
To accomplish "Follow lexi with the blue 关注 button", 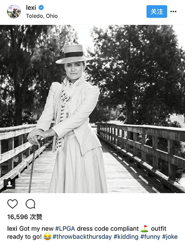I will pyautogui.click(x=157, y=12).
